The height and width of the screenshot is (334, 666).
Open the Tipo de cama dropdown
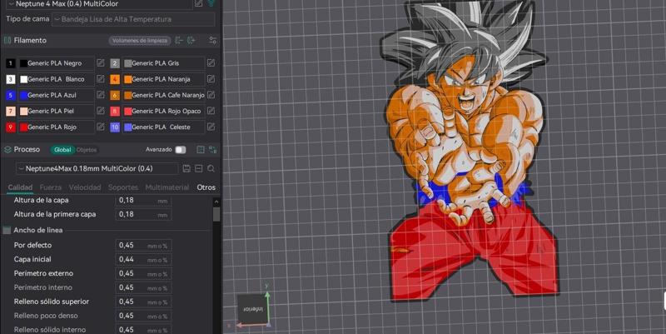(132, 19)
